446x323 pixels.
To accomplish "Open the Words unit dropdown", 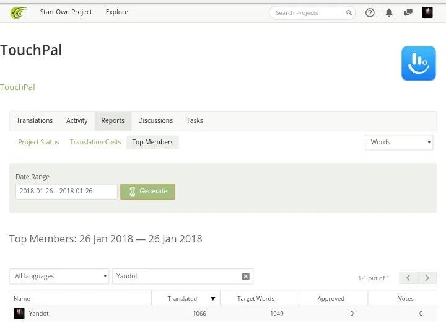I will 399,143.
